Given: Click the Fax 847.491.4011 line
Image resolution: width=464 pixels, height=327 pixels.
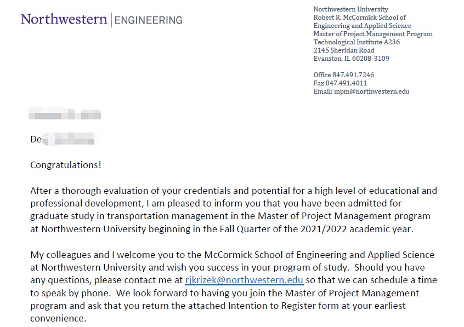Looking at the screenshot, I should point(340,83).
